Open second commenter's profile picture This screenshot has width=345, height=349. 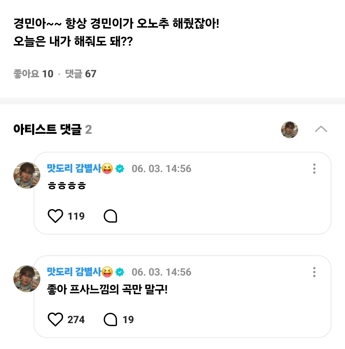(27, 279)
